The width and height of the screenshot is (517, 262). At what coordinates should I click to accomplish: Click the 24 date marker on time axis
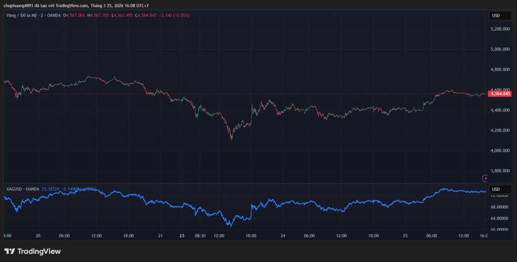pos(283,236)
